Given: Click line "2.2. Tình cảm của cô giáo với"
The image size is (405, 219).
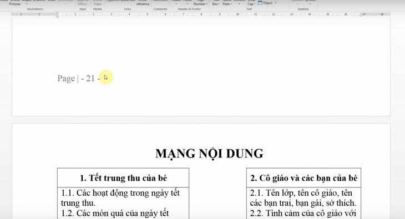Looking at the screenshot, I should (x=303, y=213).
